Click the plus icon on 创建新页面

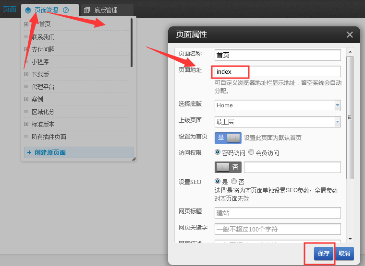tap(29, 152)
